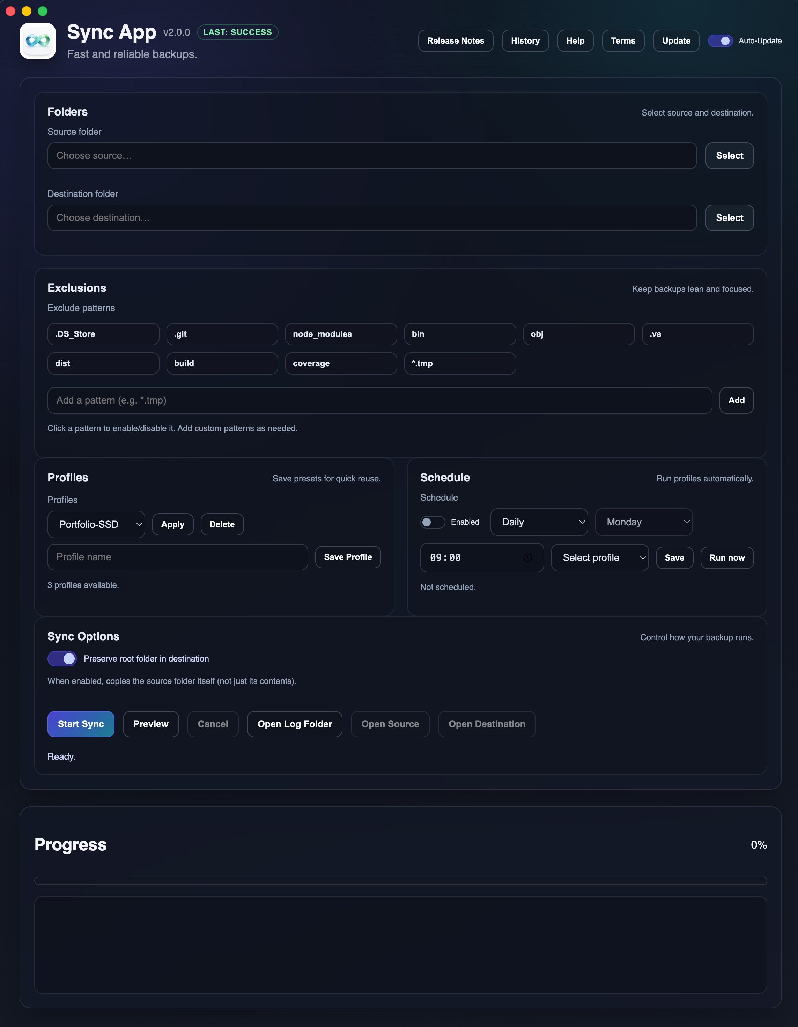Screen dimensions: 798x1027
Task: Click Open Log Folder button
Action: pyautogui.click(x=294, y=724)
